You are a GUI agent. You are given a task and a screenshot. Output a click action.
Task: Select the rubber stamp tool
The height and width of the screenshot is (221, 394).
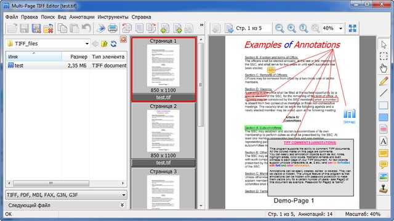(x=384, y=189)
